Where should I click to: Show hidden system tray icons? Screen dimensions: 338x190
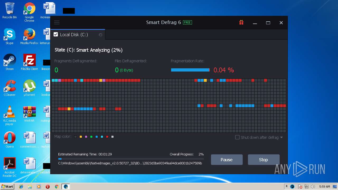point(287,187)
